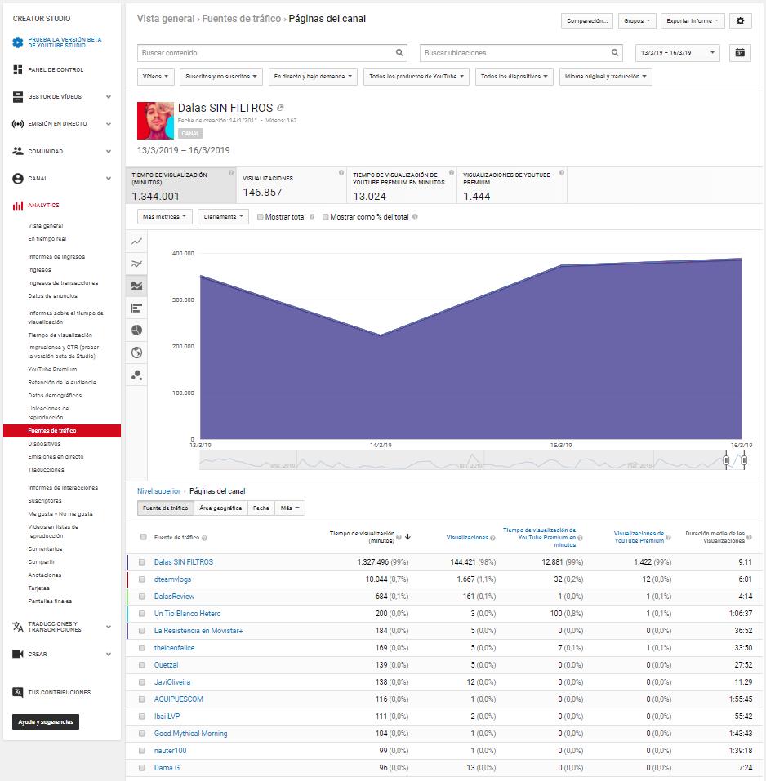Select the map chart globe icon
Viewport: 766px width, 781px height.
pyautogui.click(x=136, y=353)
